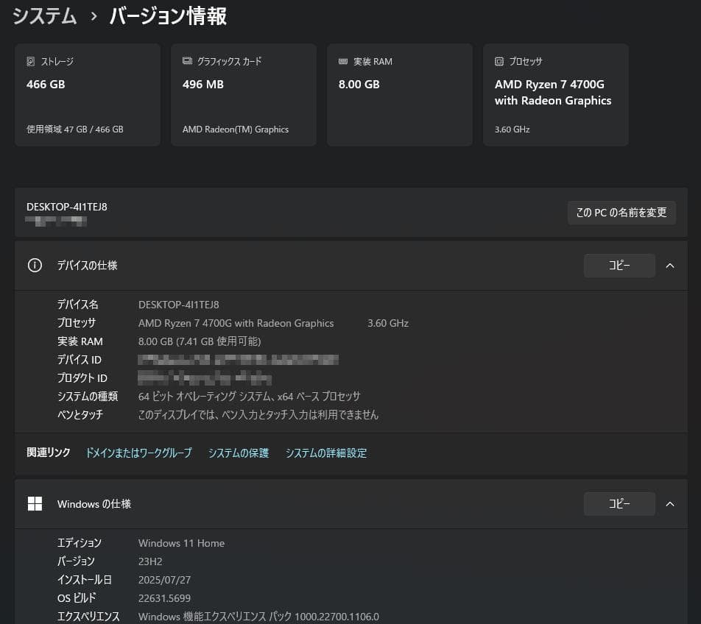Open the ドメインまたはワークグループ link

click(137, 453)
